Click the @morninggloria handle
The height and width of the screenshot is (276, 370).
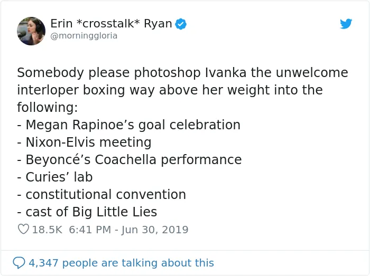84,36
